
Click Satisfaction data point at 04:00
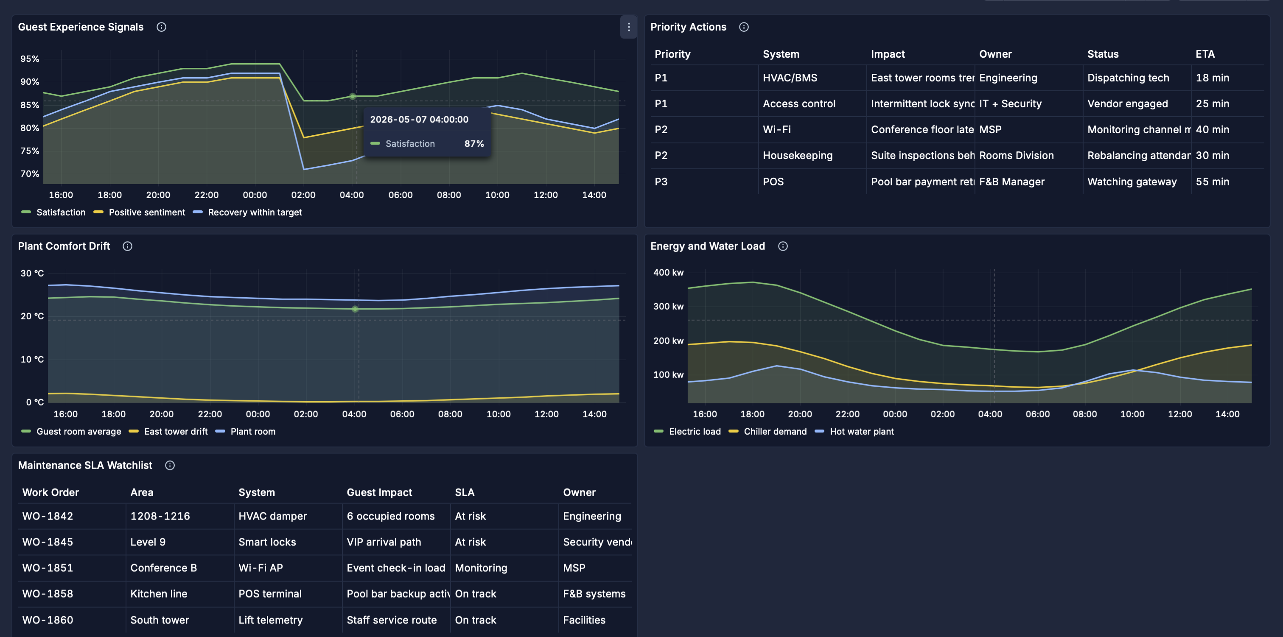(352, 96)
